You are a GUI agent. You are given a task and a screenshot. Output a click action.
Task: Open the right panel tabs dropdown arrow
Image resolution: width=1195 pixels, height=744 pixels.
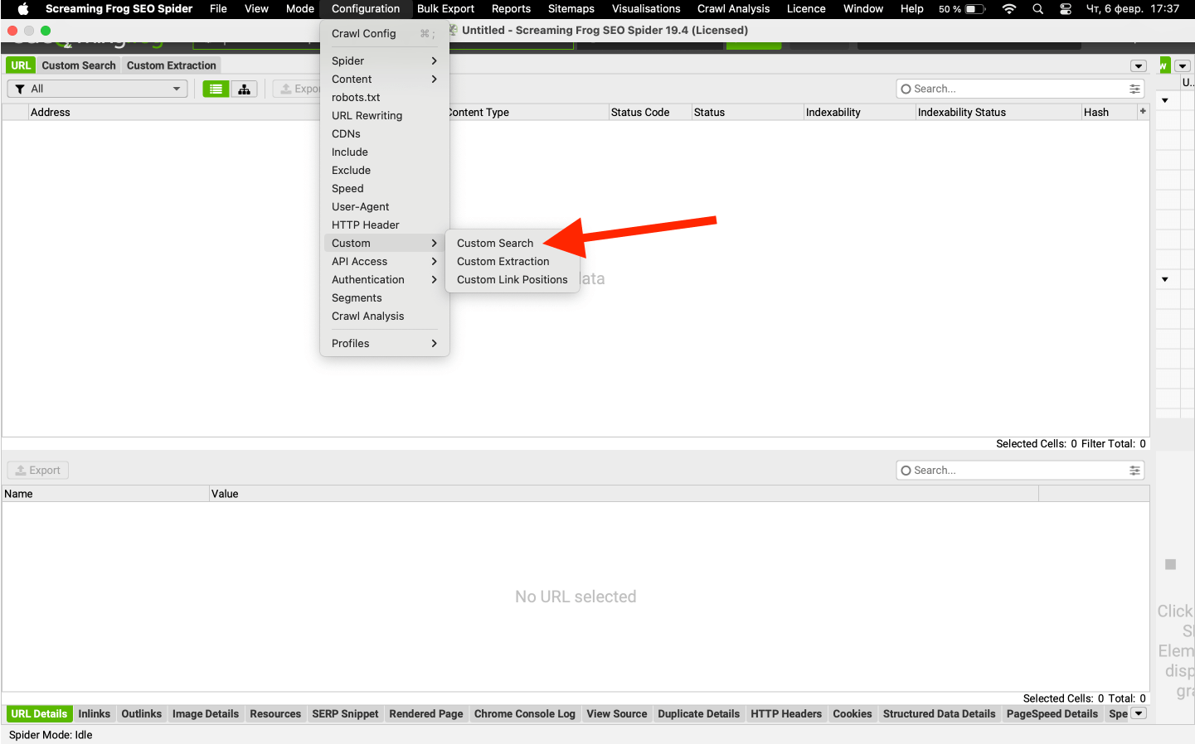(1183, 66)
